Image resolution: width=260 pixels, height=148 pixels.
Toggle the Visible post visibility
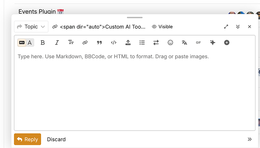pyautogui.click(x=162, y=27)
